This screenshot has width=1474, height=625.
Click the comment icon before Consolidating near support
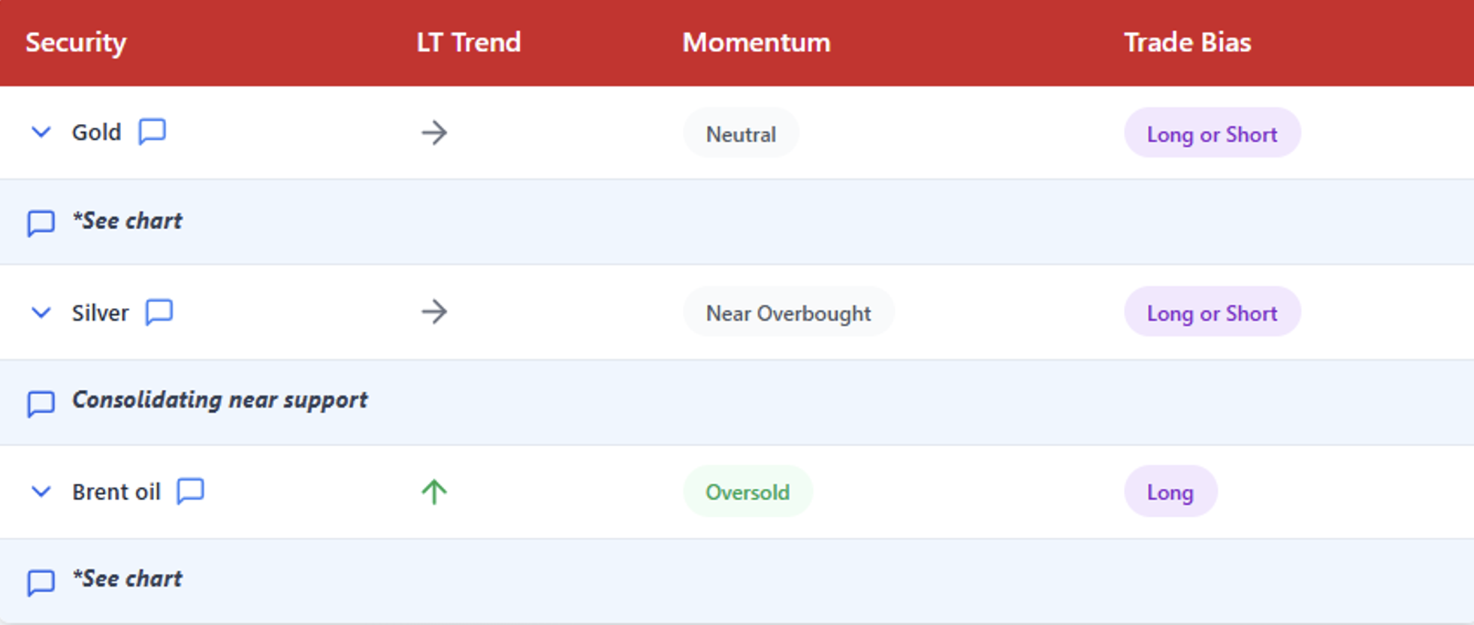[x=41, y=403]
